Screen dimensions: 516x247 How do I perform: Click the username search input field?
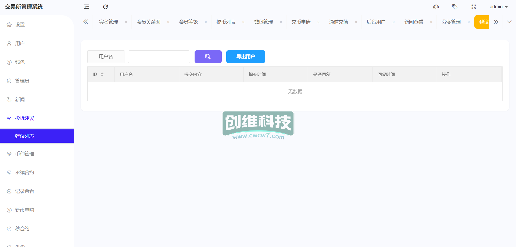click(159, 57)
